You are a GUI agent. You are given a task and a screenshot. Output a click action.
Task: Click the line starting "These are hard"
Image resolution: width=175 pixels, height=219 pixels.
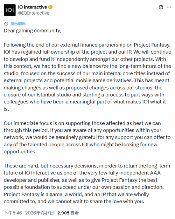click(87, 166)
